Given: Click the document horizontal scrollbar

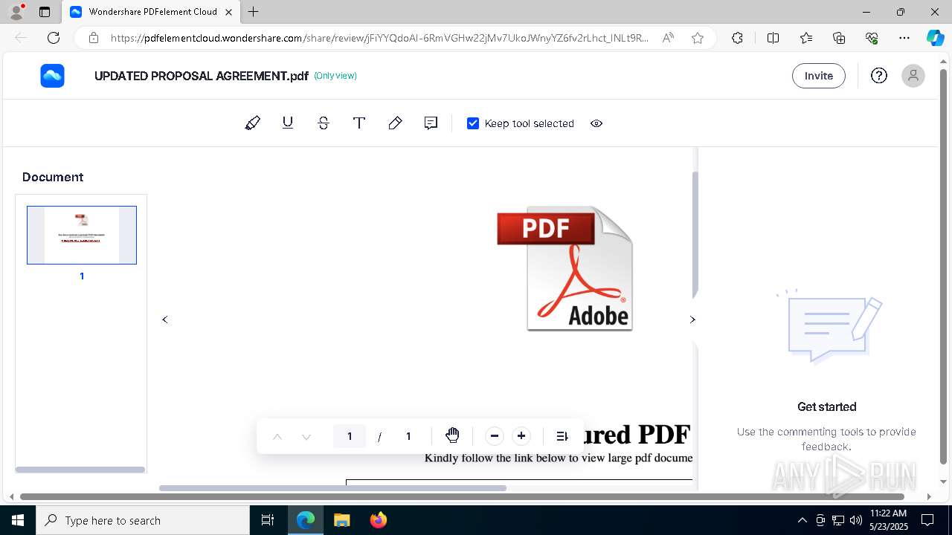Looking at the screenshot, I should coord(333,488).
